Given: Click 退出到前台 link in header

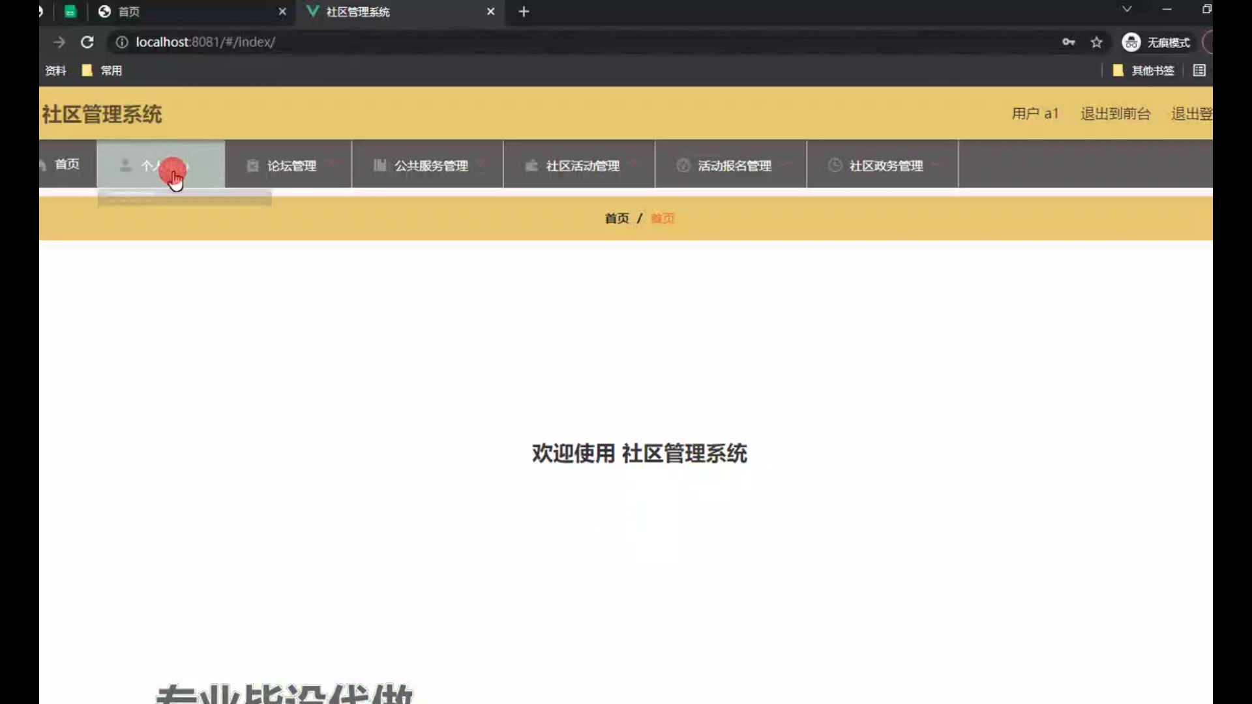Looking at the screenshot, I should click(x=1115, y=114).
